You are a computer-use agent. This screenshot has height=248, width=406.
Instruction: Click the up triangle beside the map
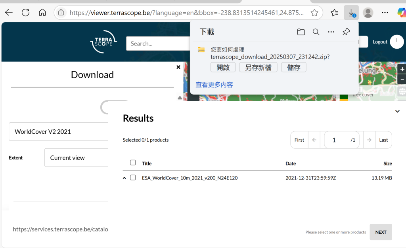(x=180, y=98)
